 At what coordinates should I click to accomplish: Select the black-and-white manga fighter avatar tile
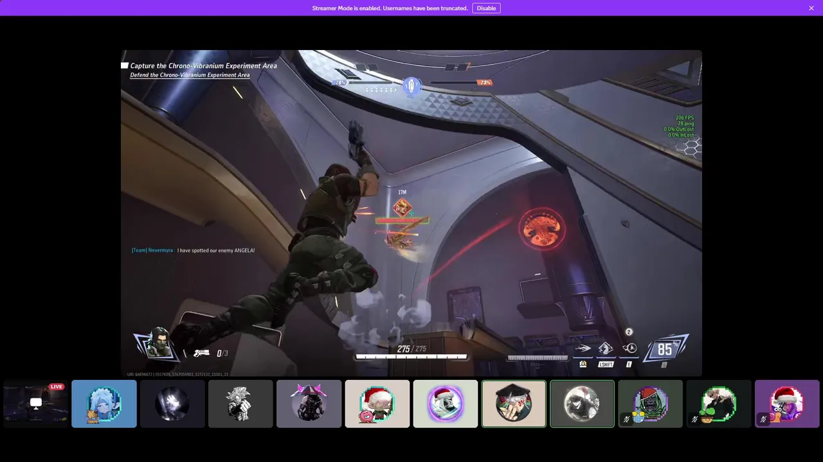(240, 404)
